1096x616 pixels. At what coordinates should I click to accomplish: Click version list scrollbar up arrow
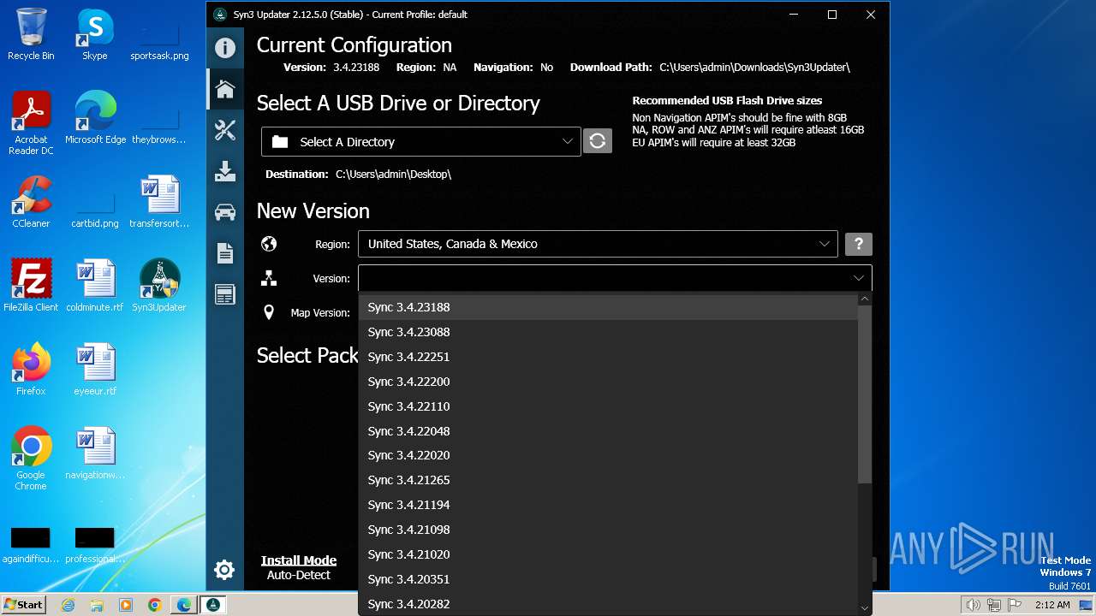click(865, 299)
